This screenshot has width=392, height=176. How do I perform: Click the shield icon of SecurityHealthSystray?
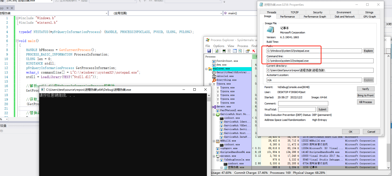pyautogui.click(x=214, y=72)
